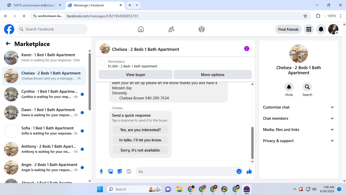The image size is (346, 195).
Task: Attach a photo with the image icon
Action: tap(110, 171)
